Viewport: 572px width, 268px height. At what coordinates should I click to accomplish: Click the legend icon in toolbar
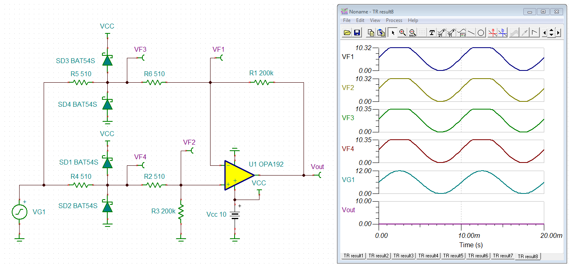[x=461, y=33]
